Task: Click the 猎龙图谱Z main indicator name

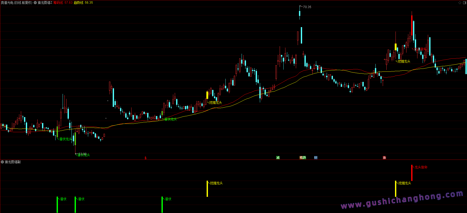Action: click(x=45, y=3)
